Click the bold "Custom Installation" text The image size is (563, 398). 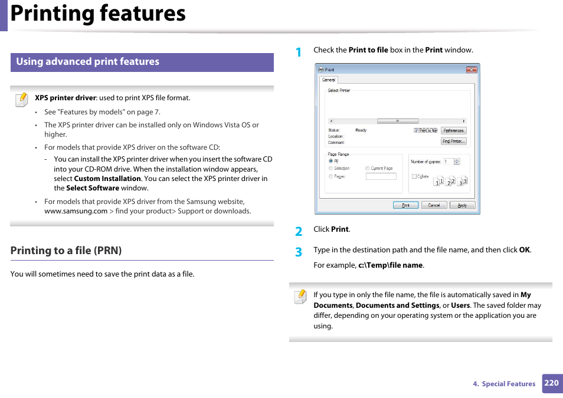(107, 179)
